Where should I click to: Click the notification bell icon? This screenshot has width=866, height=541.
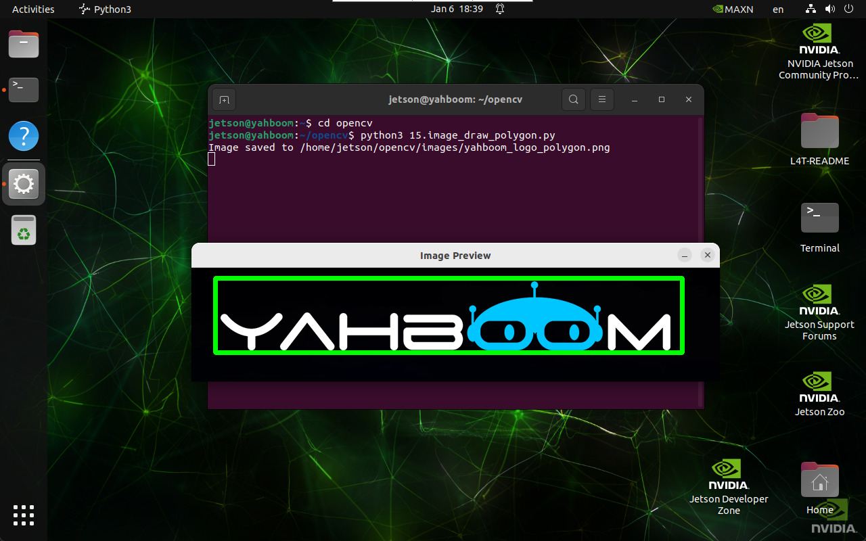pyautogui.click(x=500, y=9)
